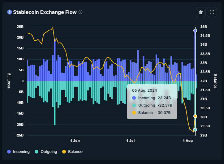The width and height of the screenshot is (224, 164).
Task: Click the 1 Aug axis label
Action: [188, 141]
